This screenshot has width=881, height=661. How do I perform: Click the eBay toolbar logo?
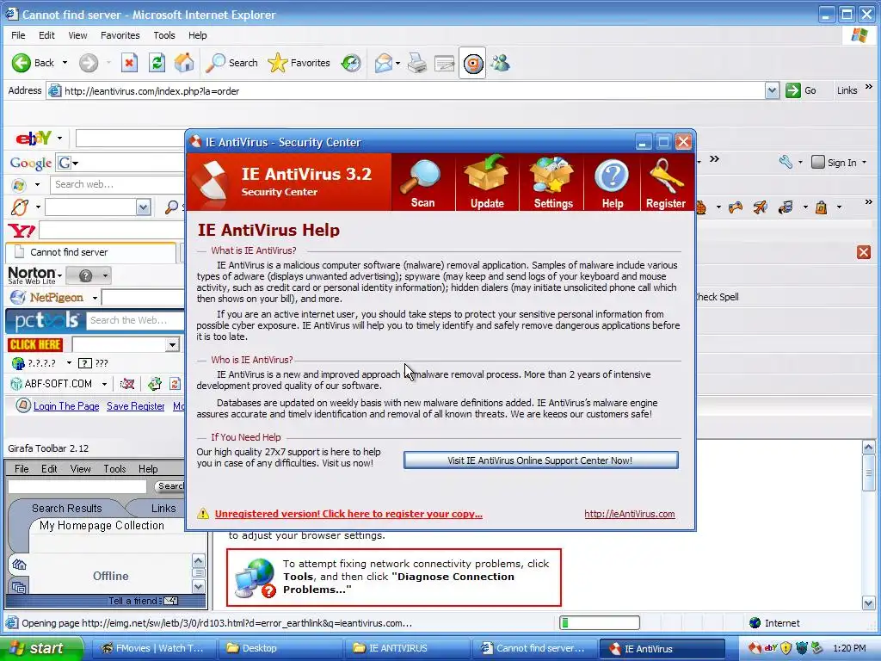[x=34, y=138]
